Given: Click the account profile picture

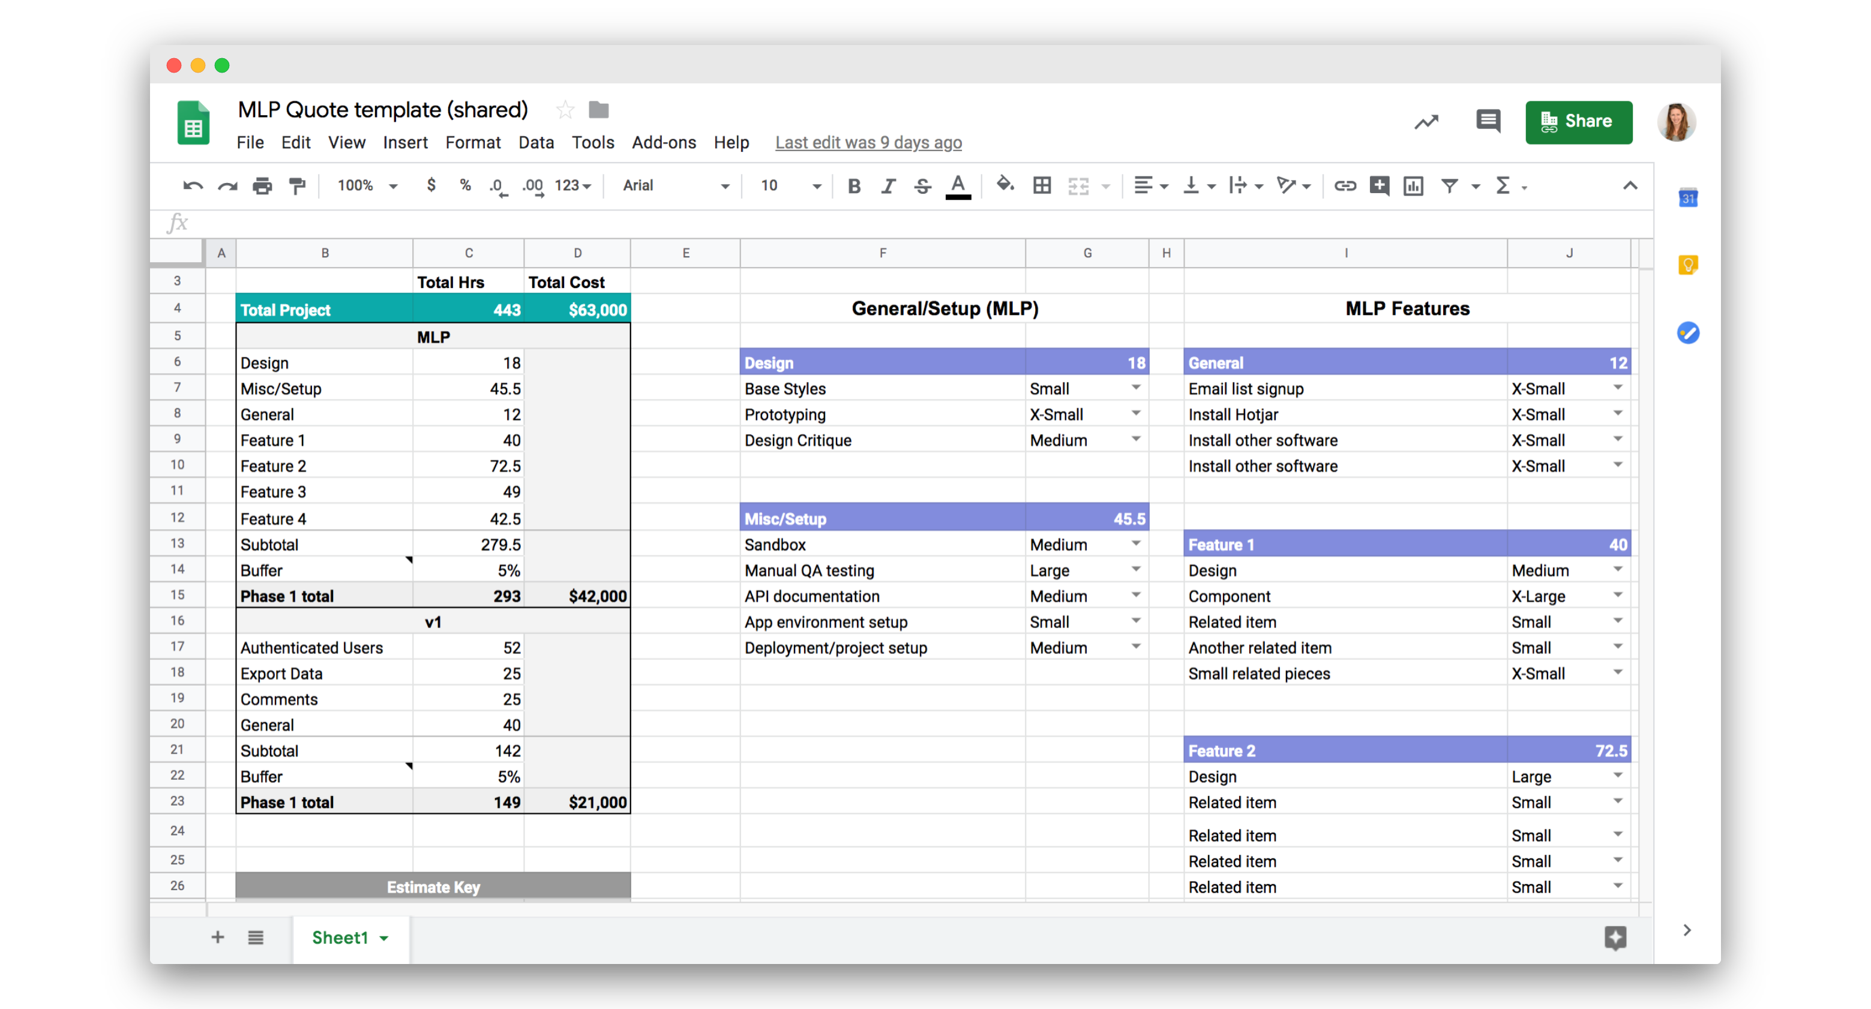Looking at the screenshot, I should point(1677,122).
